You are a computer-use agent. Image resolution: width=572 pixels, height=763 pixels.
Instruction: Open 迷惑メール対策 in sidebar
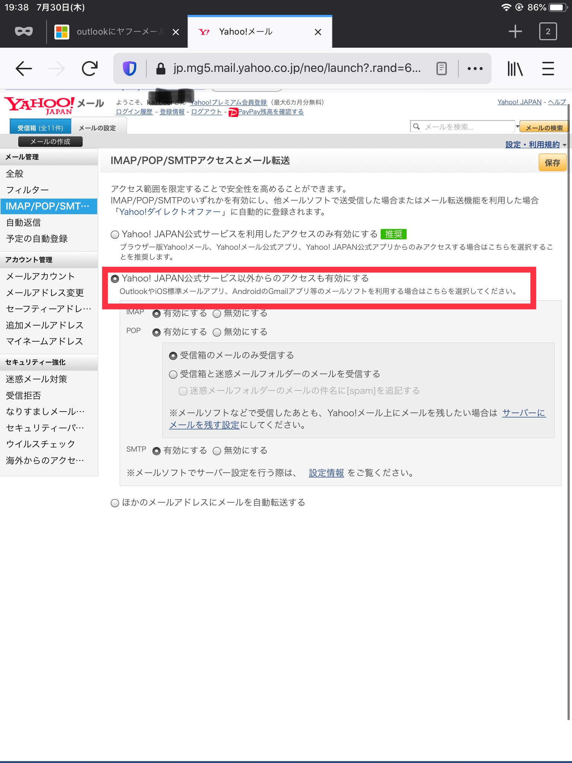49,379
